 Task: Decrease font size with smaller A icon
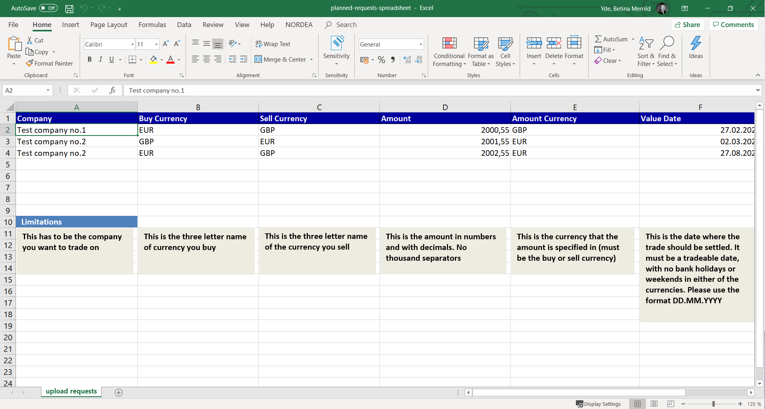177,44
